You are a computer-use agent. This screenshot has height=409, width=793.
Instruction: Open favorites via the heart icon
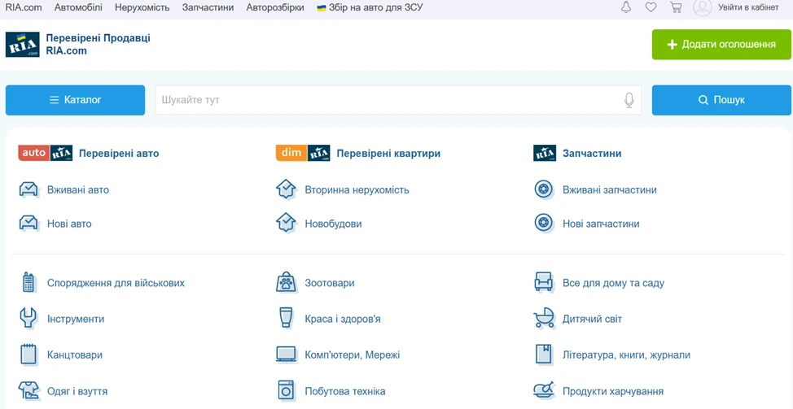[x=651, y=7]
